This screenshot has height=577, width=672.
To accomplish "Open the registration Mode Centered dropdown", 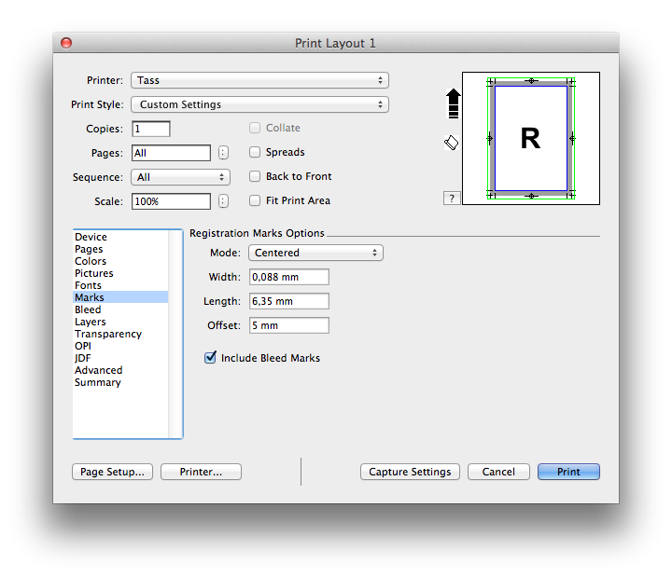I will click(x=315, y=253).
